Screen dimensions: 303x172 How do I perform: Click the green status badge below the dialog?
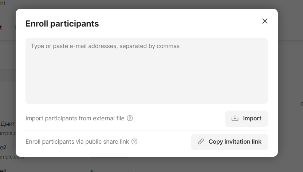pyautogui.click(x=109, y=171)
